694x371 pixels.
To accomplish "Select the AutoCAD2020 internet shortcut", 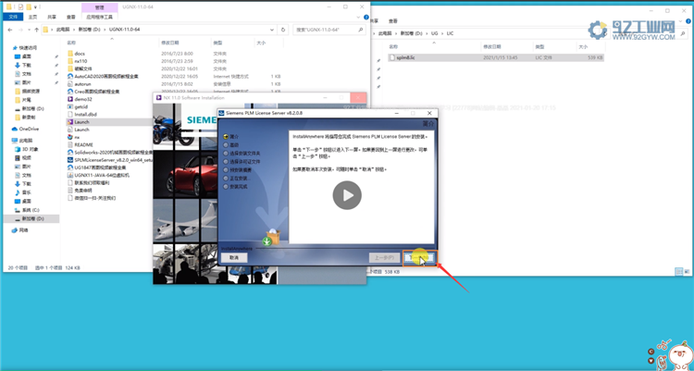I will [x=106, y=76].
